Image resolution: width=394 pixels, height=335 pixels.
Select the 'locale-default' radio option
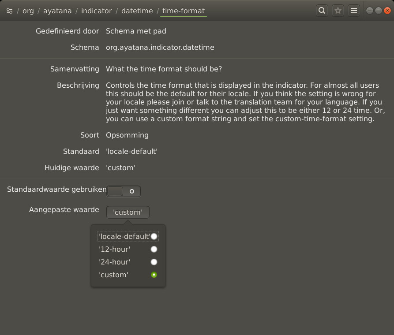pos(154,237)
